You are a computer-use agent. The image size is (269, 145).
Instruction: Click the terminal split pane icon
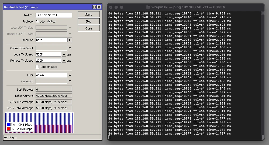263,13
